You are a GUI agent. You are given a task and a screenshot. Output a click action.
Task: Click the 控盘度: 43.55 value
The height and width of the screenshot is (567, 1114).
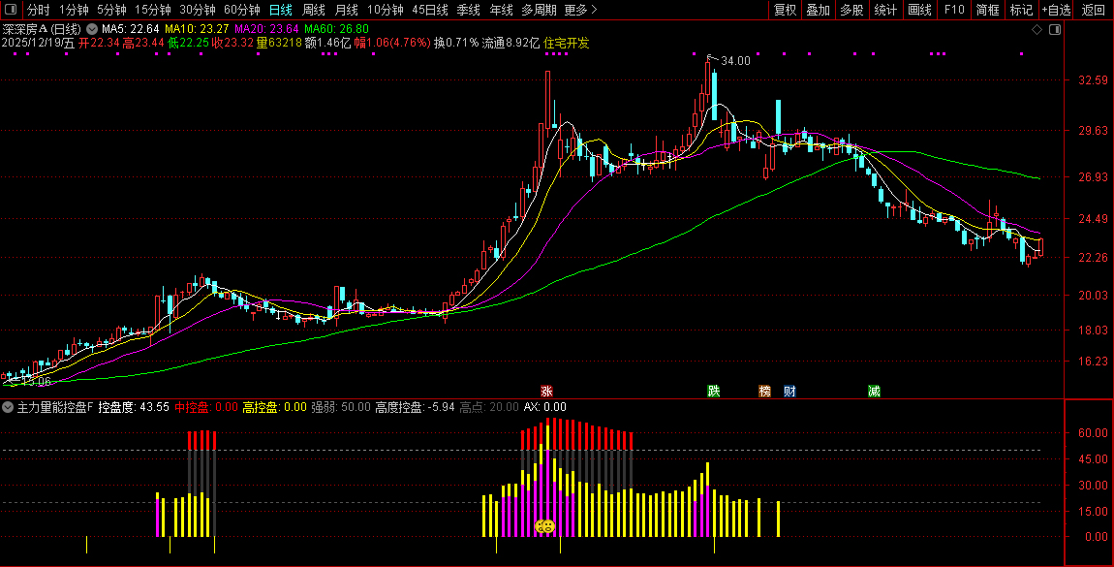[134, 407]
